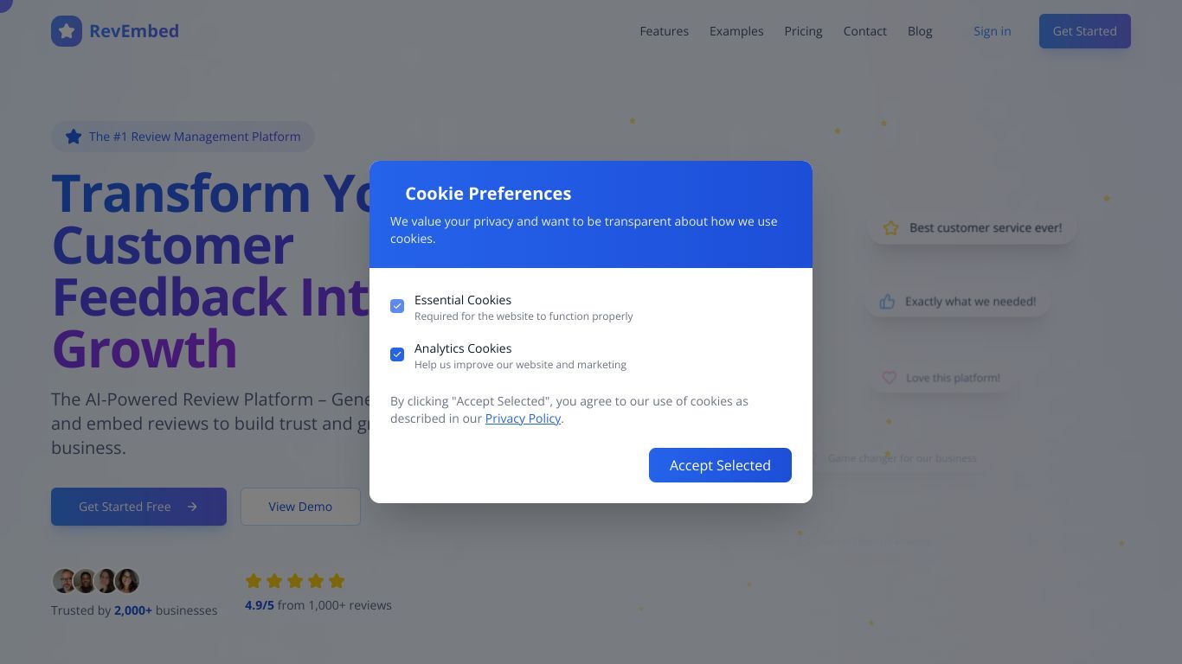Click the Analytics Cookies label

click(x=463, y=348)
